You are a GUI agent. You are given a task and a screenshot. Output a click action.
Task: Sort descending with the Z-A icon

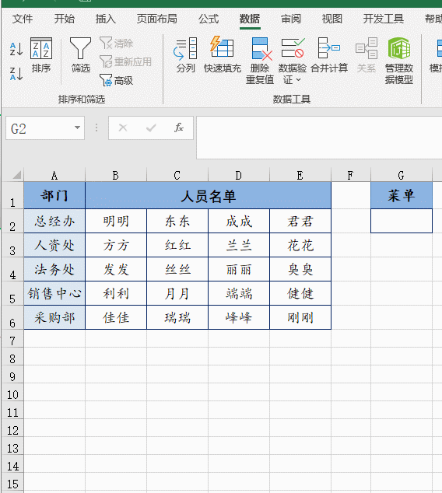pyautogui.click(x=16, y=74)
